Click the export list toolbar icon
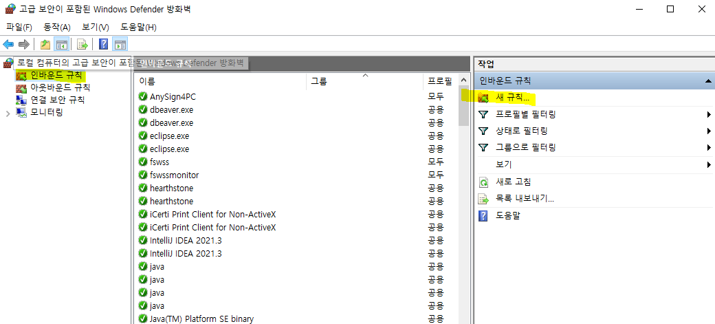Image resolution: width=715 pixels, height=324 pixels. point(82,44)
